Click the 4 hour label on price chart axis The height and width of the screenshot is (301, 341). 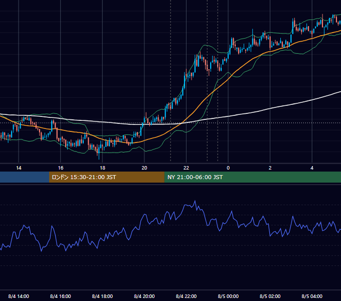(312, 168)
